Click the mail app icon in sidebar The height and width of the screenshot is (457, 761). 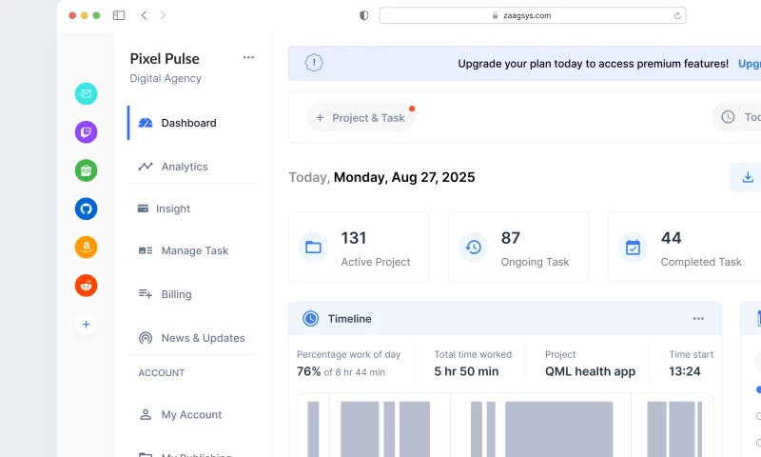(86, 93)
